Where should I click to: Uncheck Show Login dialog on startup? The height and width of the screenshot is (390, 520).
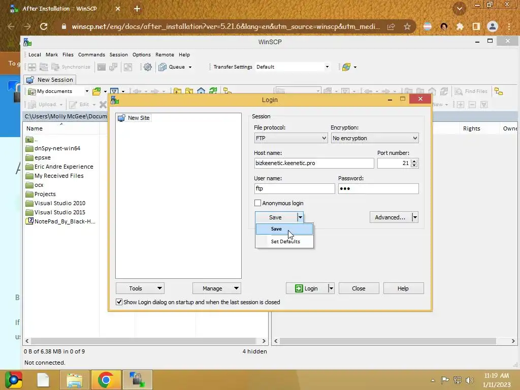click(x=119, y=302)
